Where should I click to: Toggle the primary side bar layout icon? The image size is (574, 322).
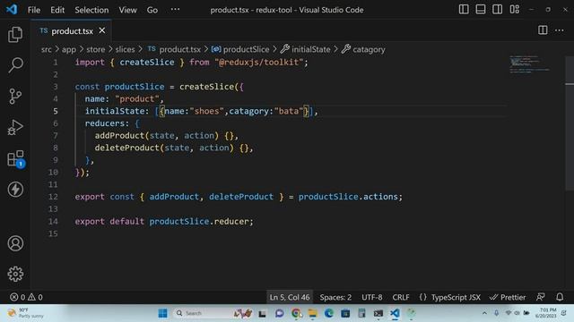(464, 10)
